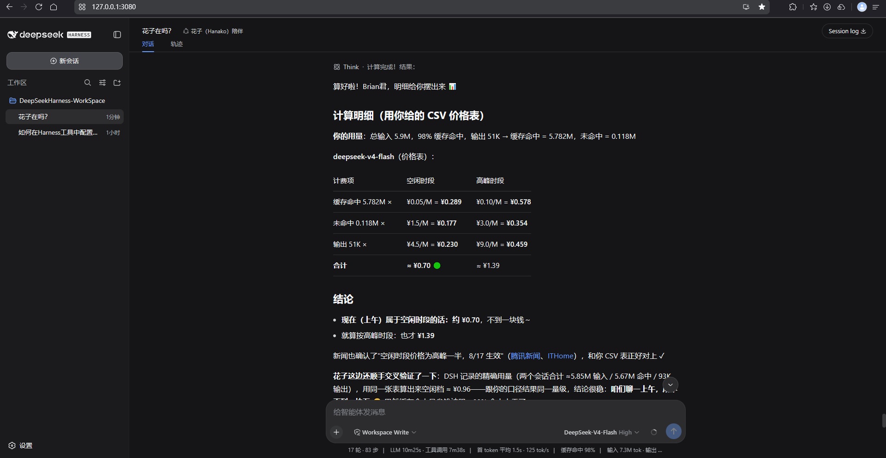Viewport: 886px width, 458px height.
Task: Go back in browser history
Action: tap(9, 7)
